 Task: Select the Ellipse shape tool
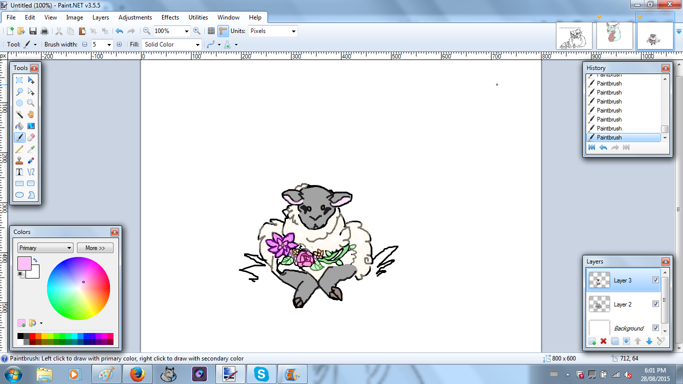[19, 195]
